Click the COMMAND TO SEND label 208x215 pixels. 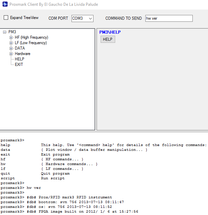click(x=124, y=18)
